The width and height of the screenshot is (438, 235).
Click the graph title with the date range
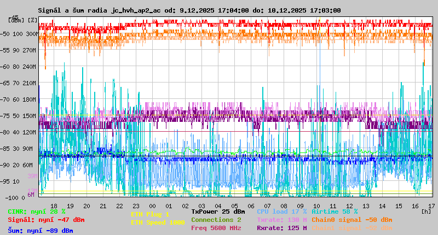tap(189, 10)
